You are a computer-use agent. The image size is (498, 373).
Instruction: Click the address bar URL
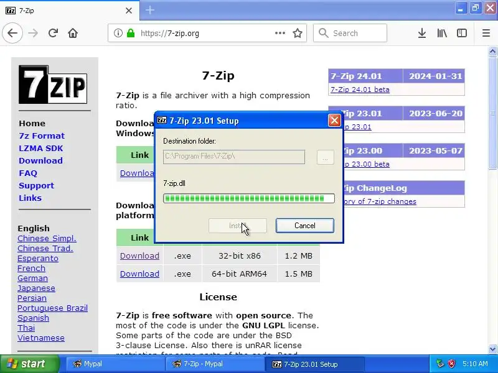tap(170, 33)
